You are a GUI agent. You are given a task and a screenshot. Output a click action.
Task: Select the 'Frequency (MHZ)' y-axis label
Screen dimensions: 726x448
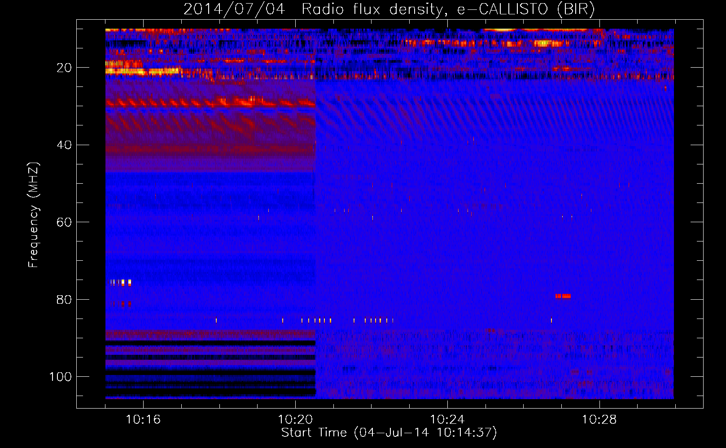click(34, 215)
